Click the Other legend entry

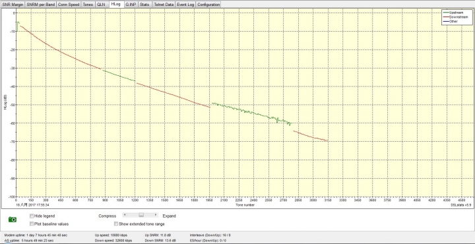449,22
